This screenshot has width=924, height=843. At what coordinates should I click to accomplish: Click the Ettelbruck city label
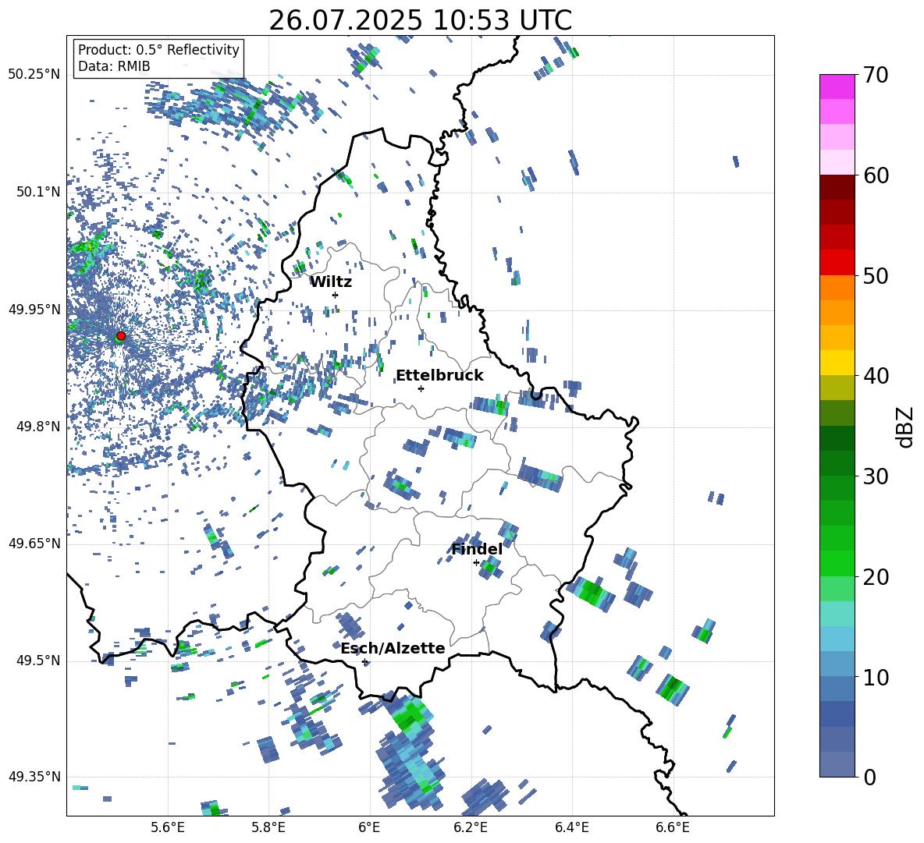[439, 376]
